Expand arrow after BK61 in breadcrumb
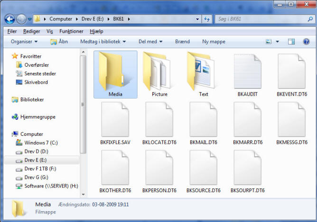Viewport: 317px width, 222px height. click(x=129, y=19)
